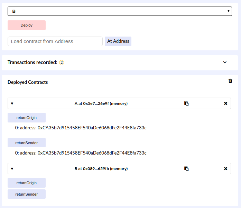The image size is (241, 208).
Task: Copy address of contract B
Action: click(x=186, y=169)
